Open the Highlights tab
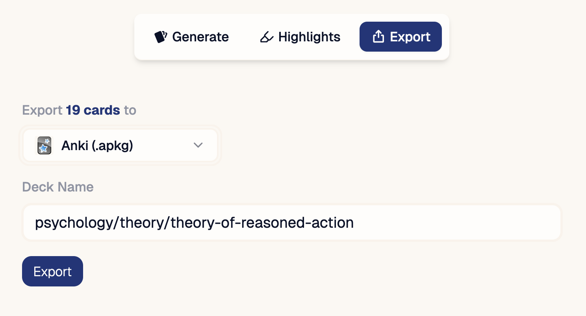 (x=300, y=37)
